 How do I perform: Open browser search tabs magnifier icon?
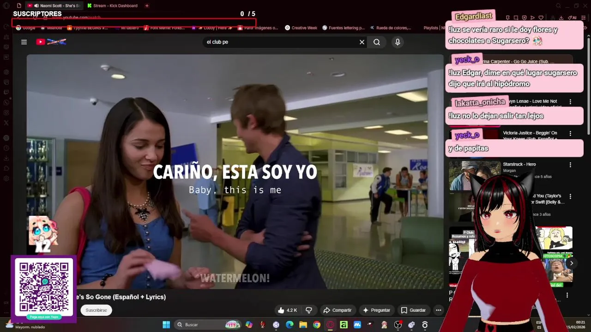(558, 6)
